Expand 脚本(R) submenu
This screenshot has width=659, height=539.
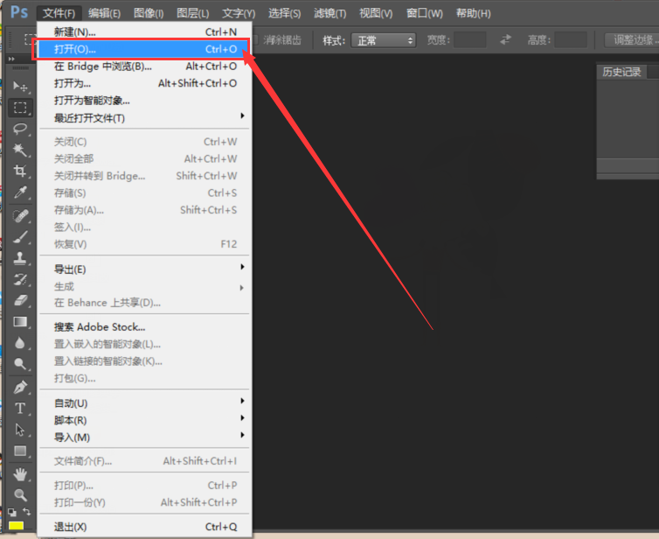(x=145, y=420)
